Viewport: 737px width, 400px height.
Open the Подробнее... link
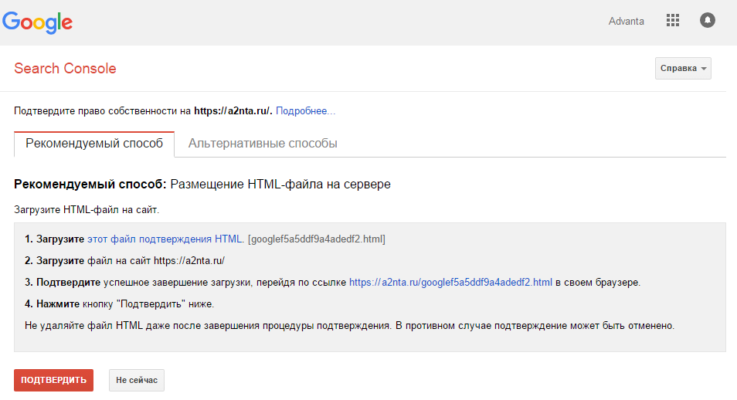pos(305,111)
